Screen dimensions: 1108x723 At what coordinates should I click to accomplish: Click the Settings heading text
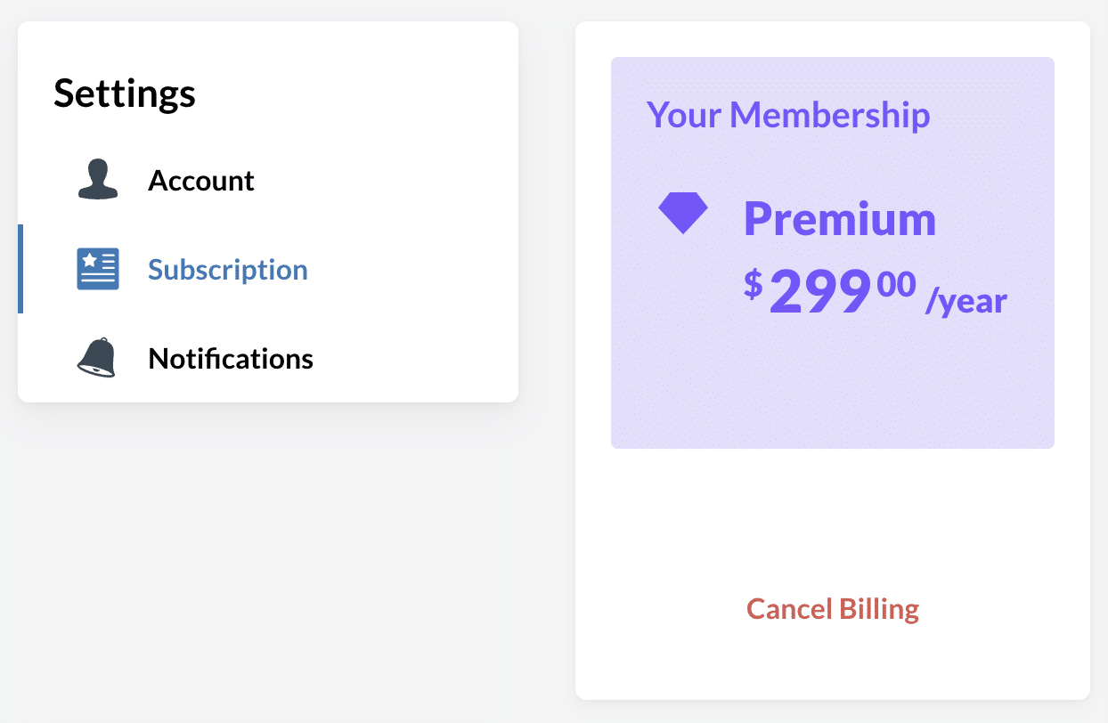125,93
